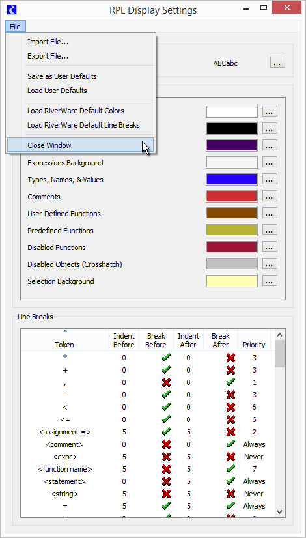
Task: Click ellipsis button next to purple swatch
Action: 270,145
